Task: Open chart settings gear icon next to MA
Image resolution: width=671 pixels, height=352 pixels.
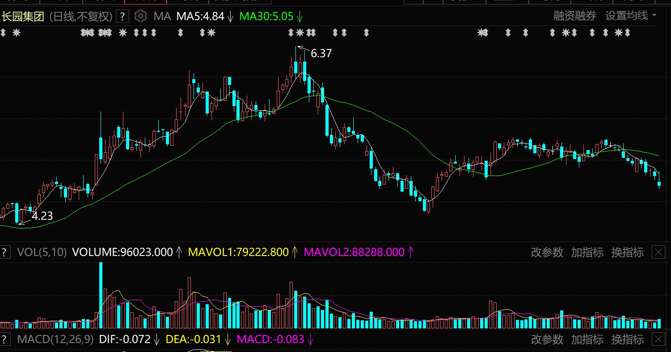Action: coord(140,17)
